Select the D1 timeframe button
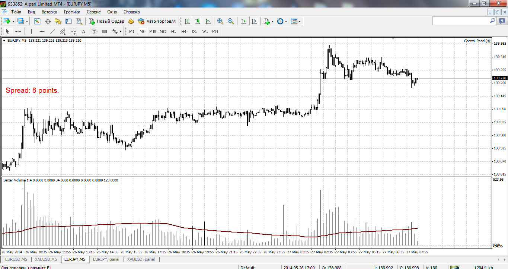 (x=194, y=31)
